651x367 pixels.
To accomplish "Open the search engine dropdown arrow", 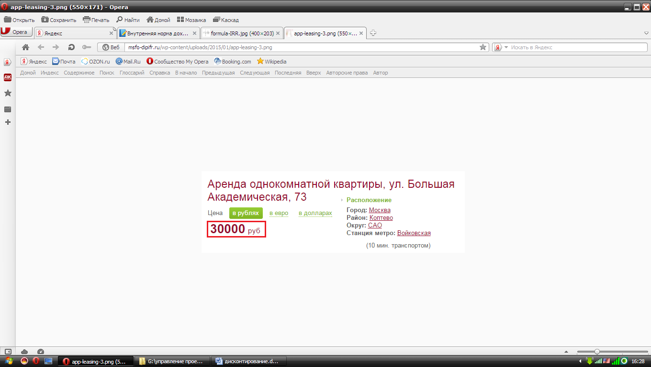I will coord(506,47).
